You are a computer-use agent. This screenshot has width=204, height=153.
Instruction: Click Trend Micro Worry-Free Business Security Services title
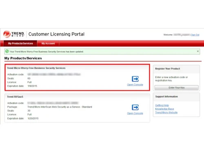coord(36,68)
